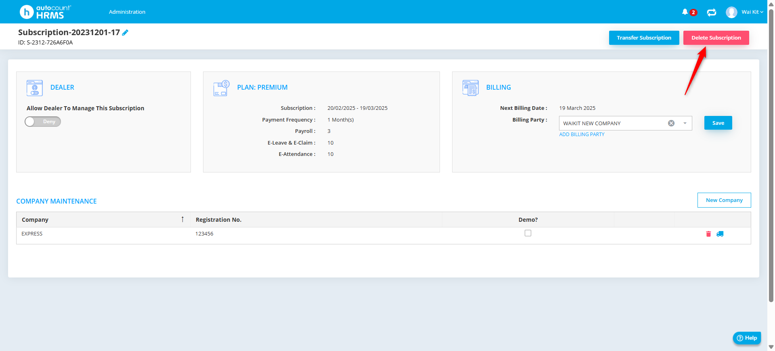Click the Demo? column header
775x351 pixels.
pos(528,220)
